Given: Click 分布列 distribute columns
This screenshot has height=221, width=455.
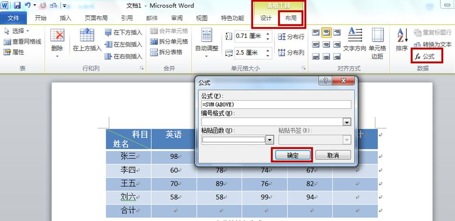Looking at the screenshot, I should [x=291, y=53].
